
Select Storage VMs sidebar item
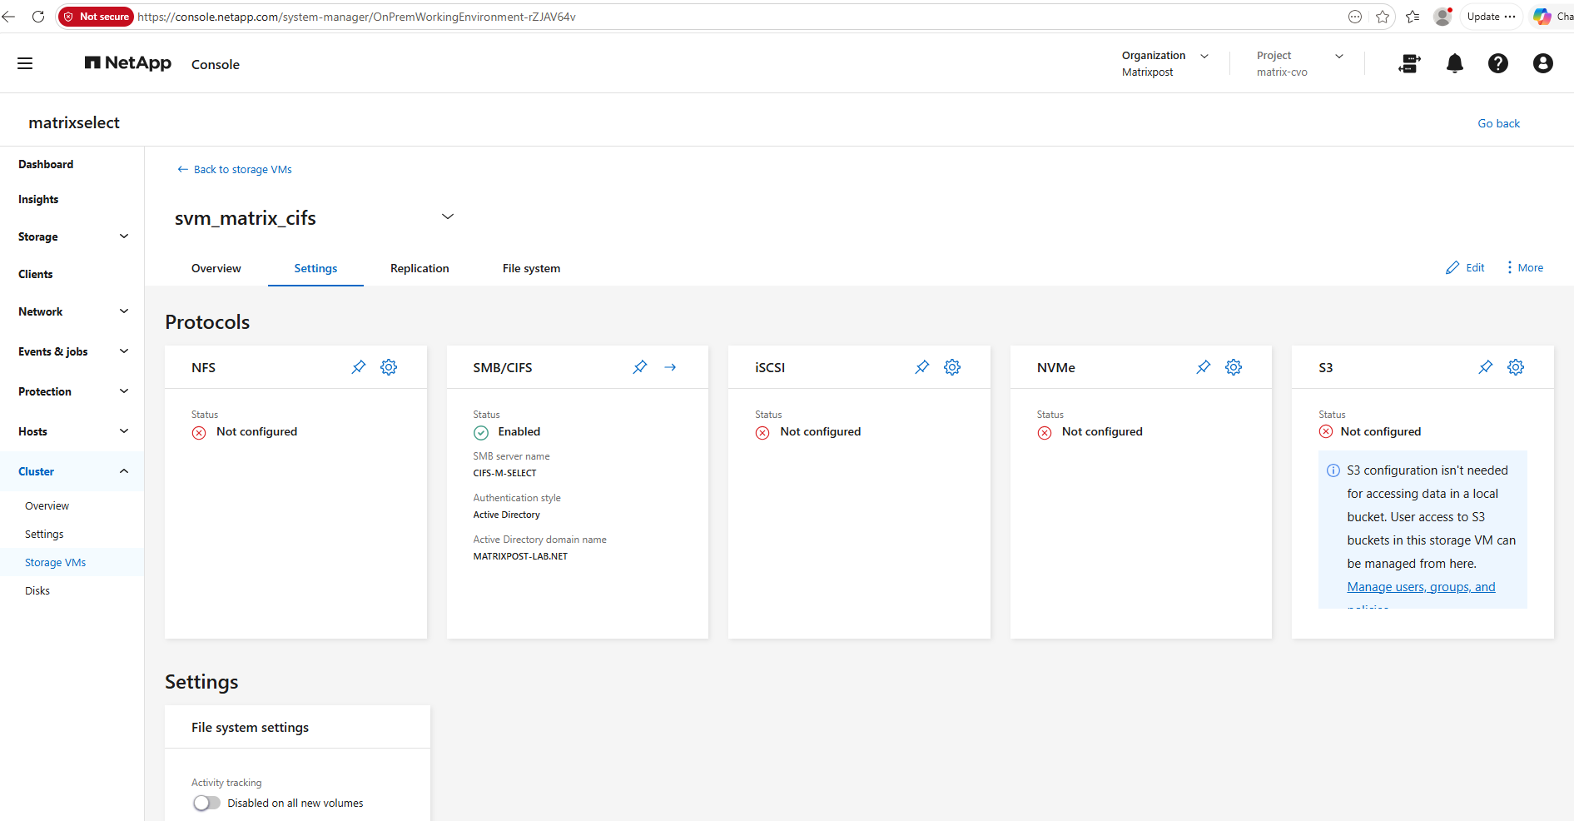pos(55,562)
